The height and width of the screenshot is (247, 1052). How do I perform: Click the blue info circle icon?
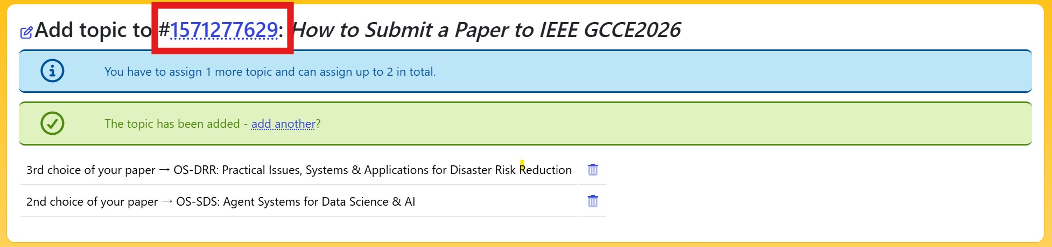52,71
